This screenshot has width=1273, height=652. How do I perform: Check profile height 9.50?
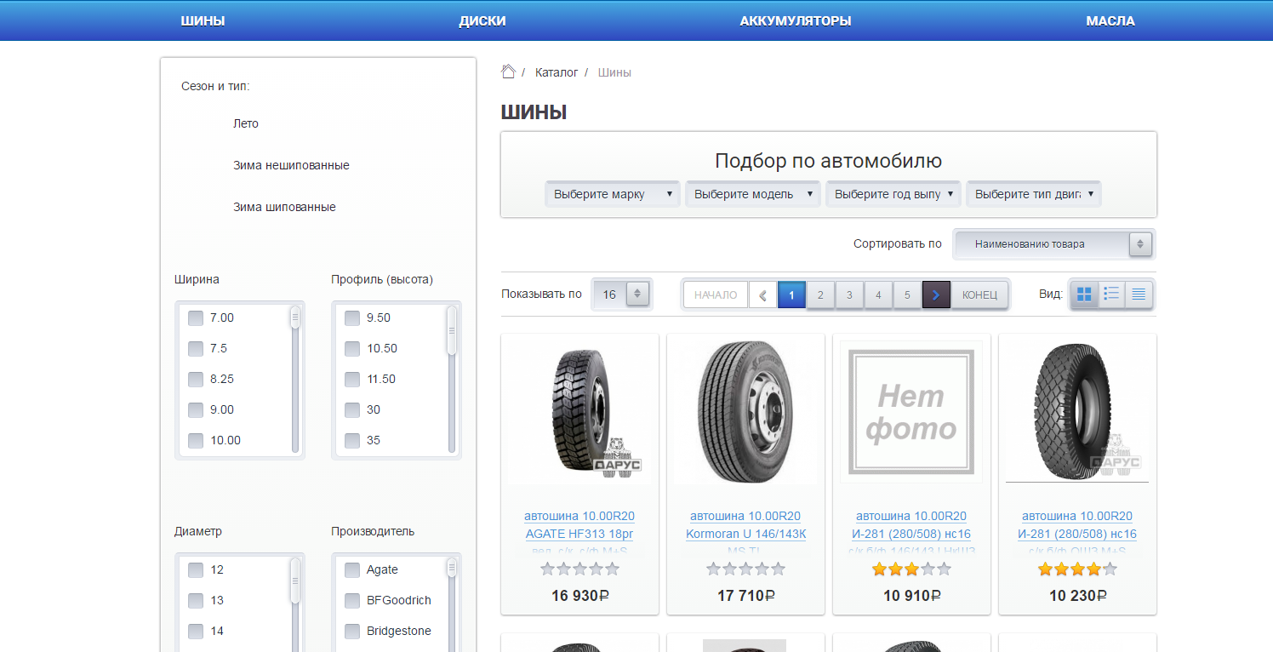[352, 317]
